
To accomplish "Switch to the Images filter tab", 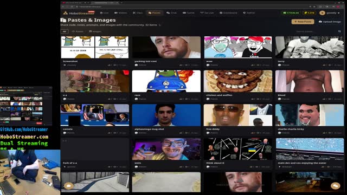I will point(95,31).
